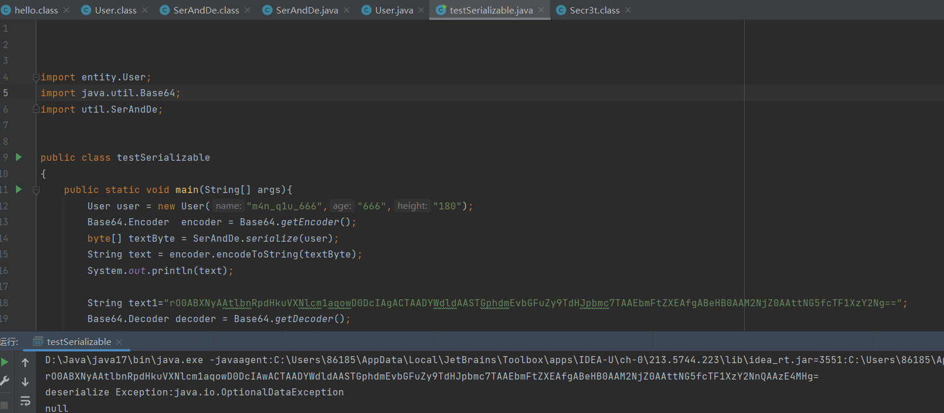Click the encodeToString method call
The width and height of the screenshot is (944, 413).
pos(257,255)
